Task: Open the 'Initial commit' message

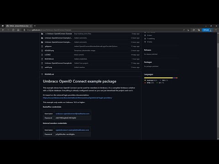Action: 79,55
